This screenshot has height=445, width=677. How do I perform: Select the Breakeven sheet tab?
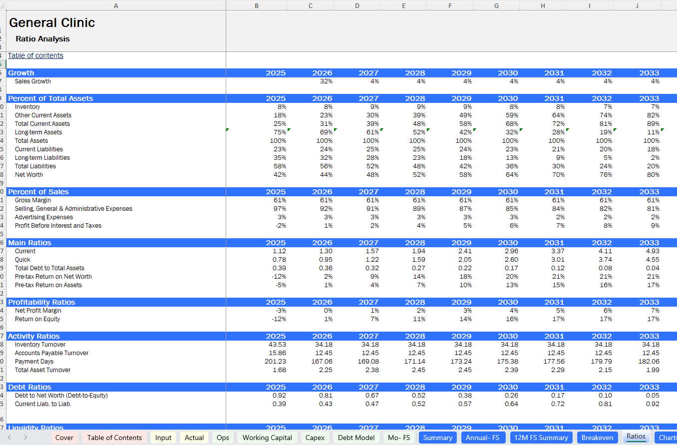(597, 438)
